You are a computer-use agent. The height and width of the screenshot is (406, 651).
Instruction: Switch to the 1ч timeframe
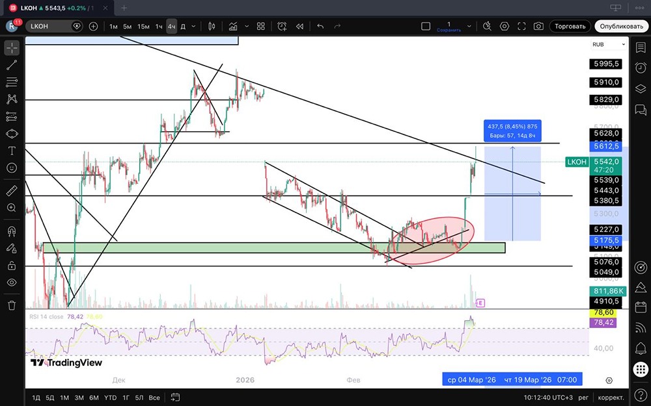[x=159, y=26]
